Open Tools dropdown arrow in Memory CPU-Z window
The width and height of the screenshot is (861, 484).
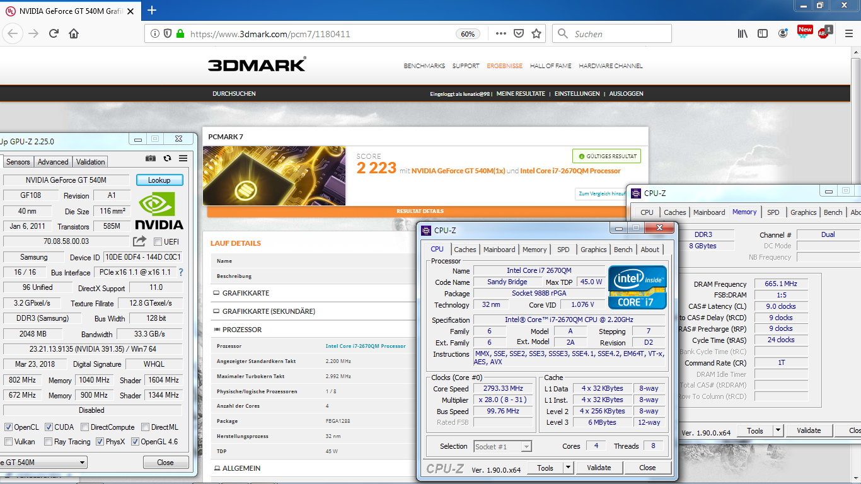778,431
